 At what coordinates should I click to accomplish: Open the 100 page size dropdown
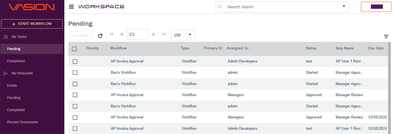[183, 35]
